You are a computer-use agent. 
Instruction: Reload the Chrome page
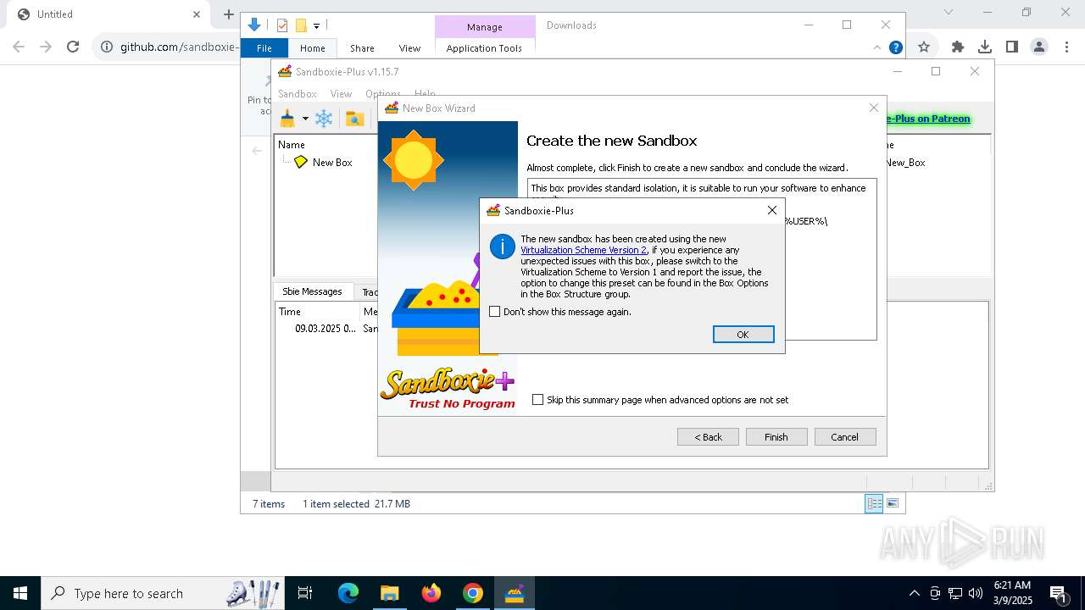tap(73, 47)
